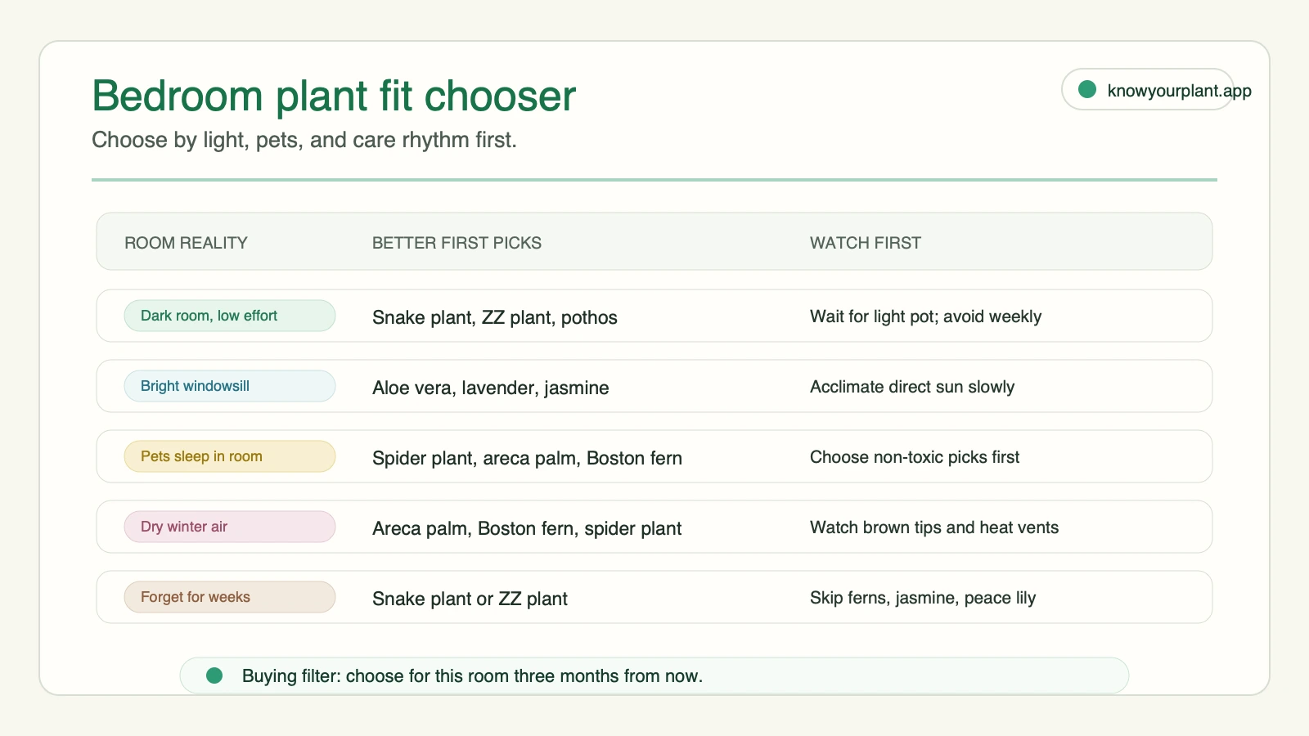Click 'Snake plant, ZZ plant, pothos' cell
This screenshot has height=736, width=1309.
point(495,317)
